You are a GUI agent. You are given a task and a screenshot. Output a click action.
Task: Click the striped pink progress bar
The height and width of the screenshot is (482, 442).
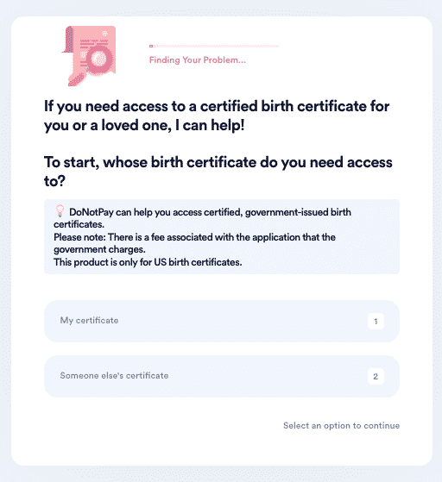(x=214, y=46)
